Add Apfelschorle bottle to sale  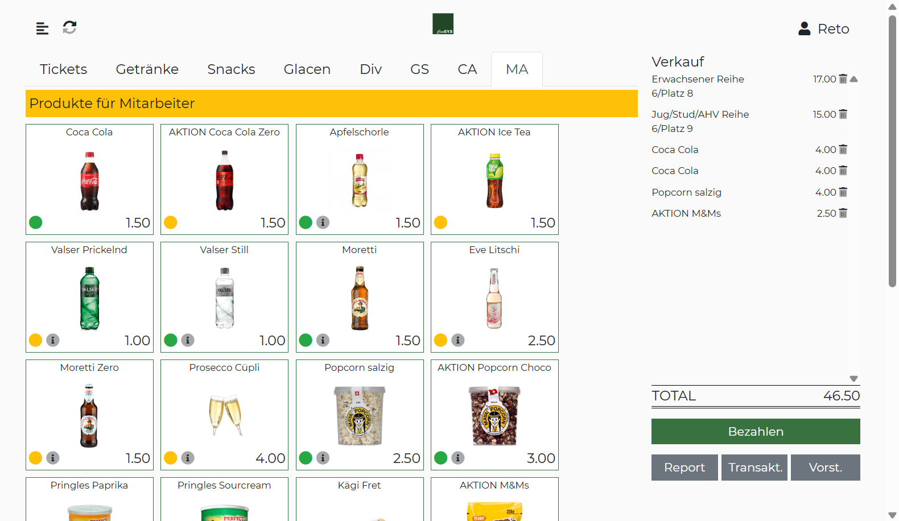360,181
